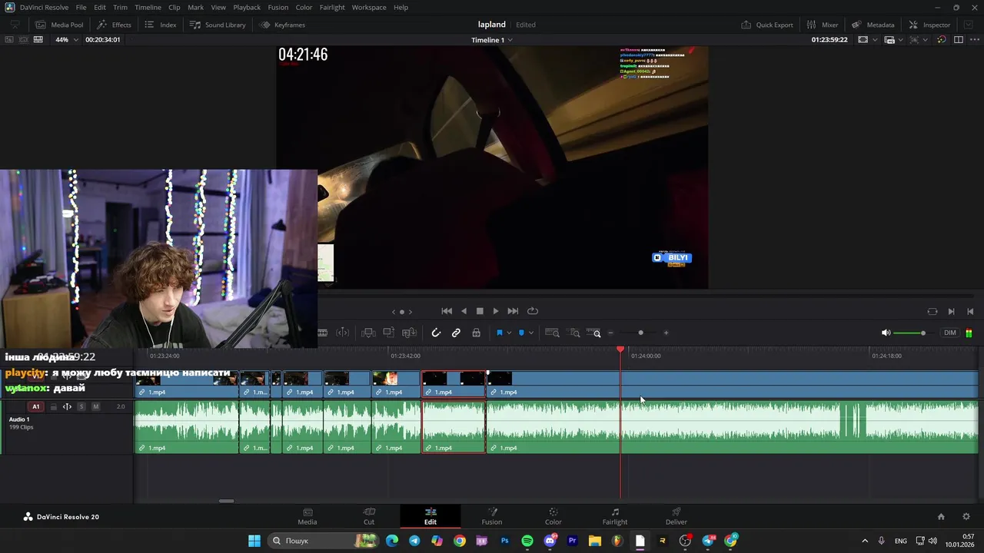Add a blue flag to the clip
The width and height of the screenshot is (984, 553).
click(x=500, y=333)
